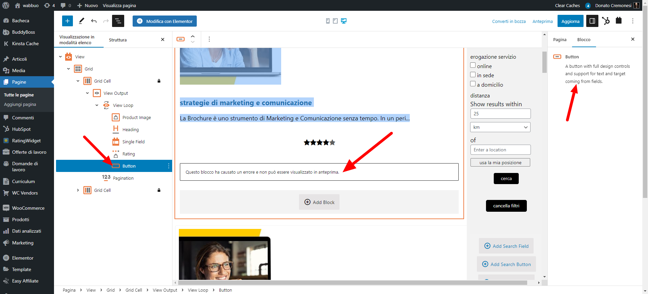Open the comments bubble in admin bar

point(65,5)
